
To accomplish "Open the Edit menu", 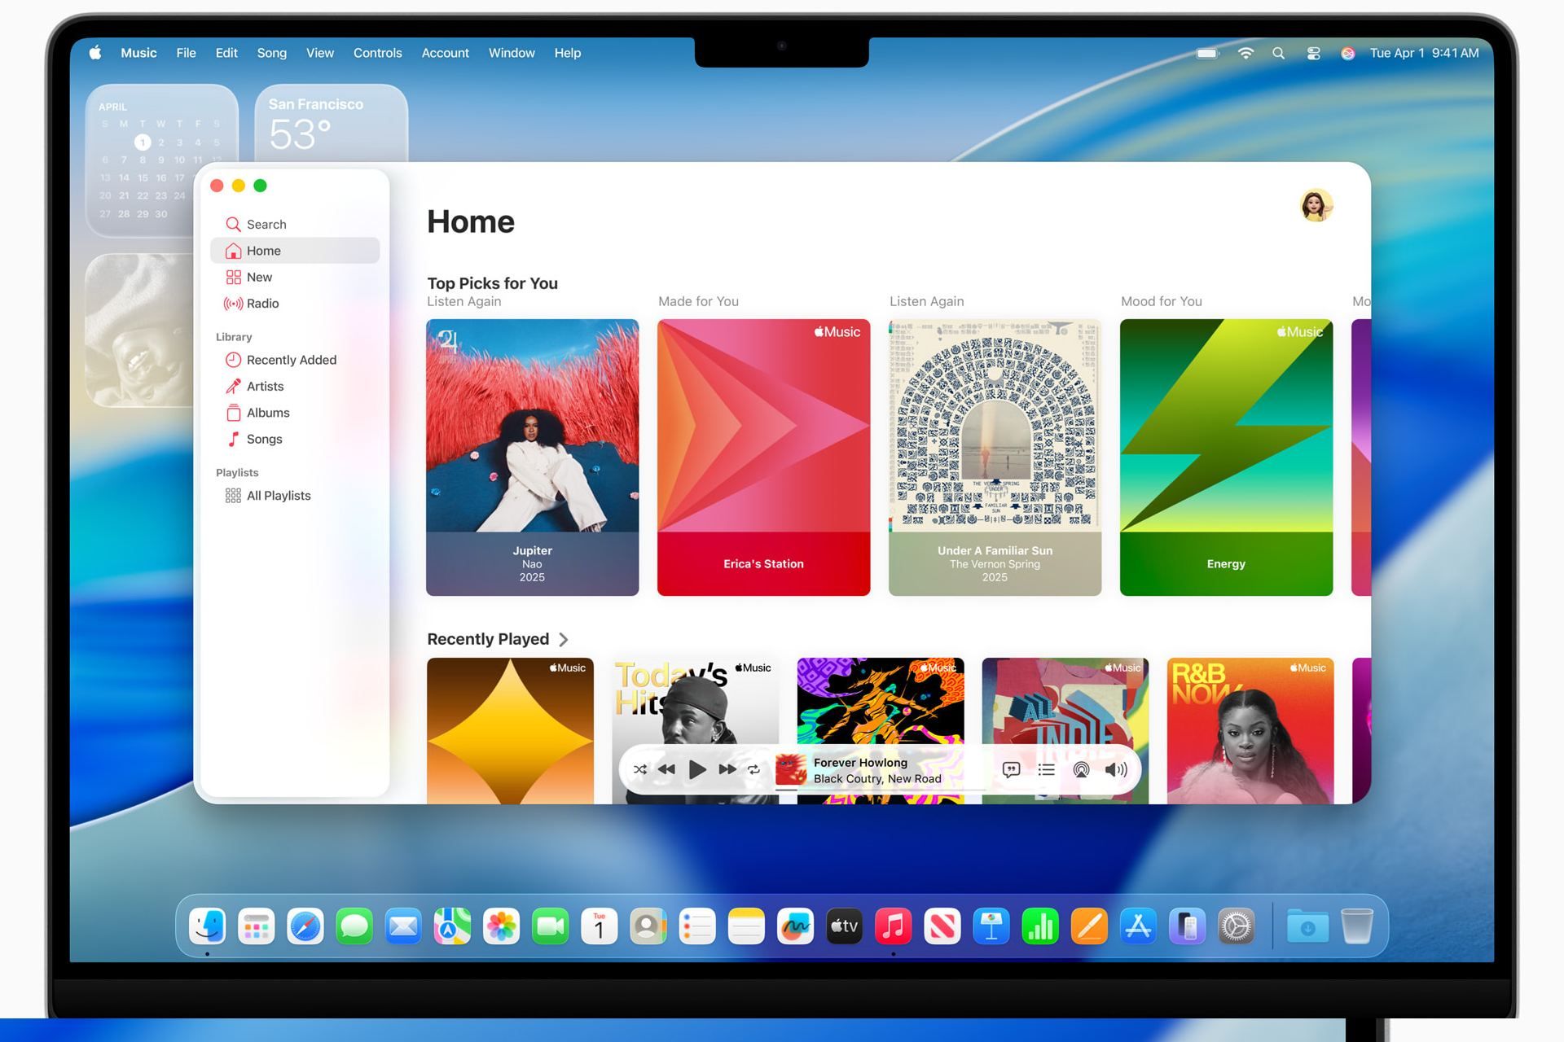I will click(x=226, y=53).
